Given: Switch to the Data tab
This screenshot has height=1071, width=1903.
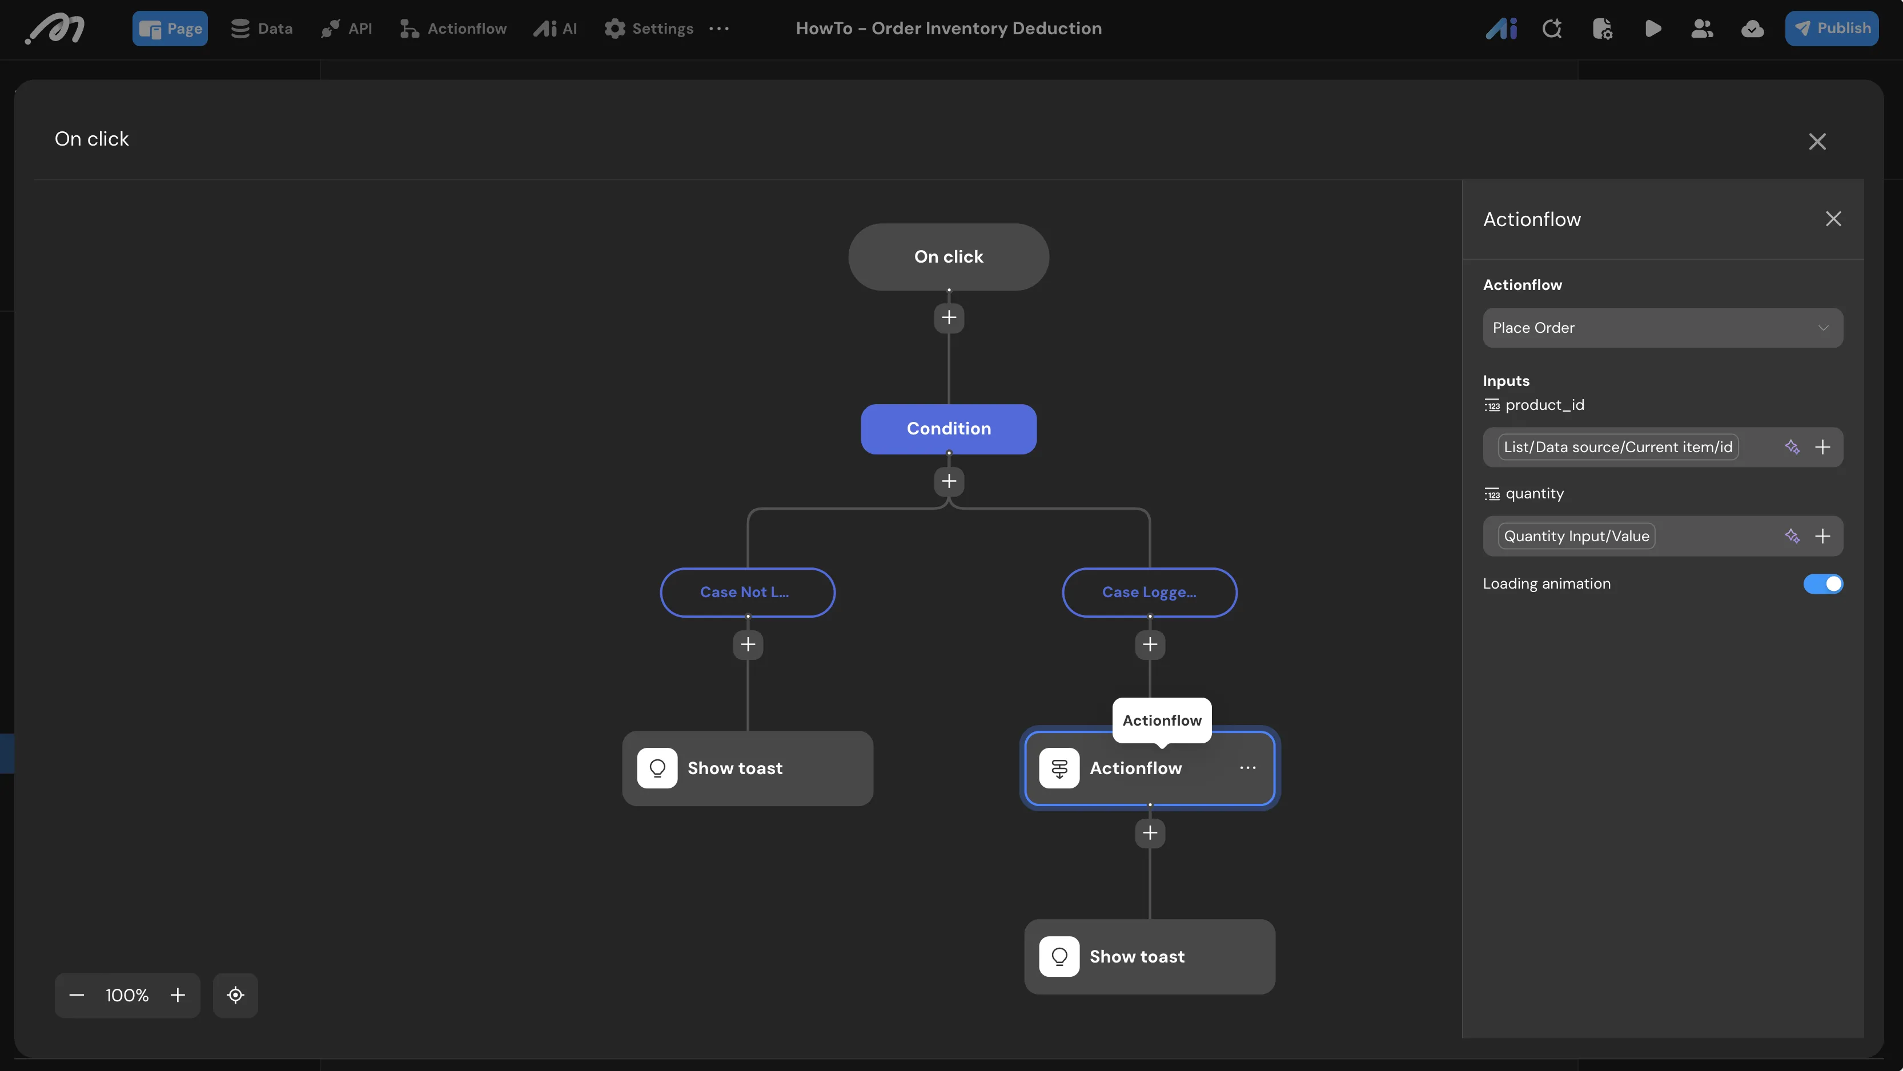Looking at the screenshot, I should coord(262,29).
